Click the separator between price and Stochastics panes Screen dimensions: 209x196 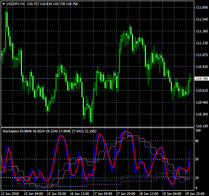click(98, 127)
